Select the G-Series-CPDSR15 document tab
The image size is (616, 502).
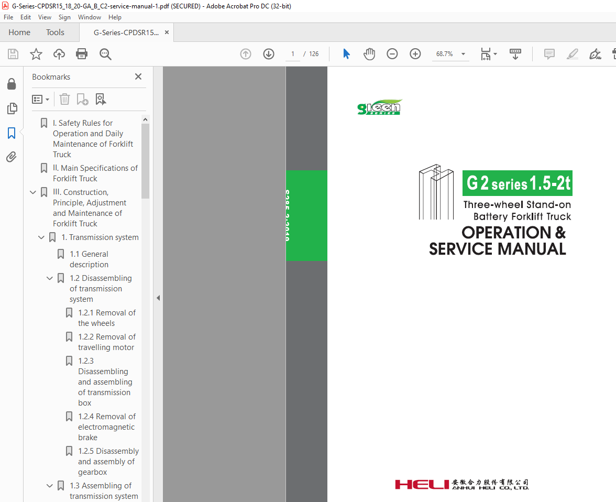click(x=126, y=32)
